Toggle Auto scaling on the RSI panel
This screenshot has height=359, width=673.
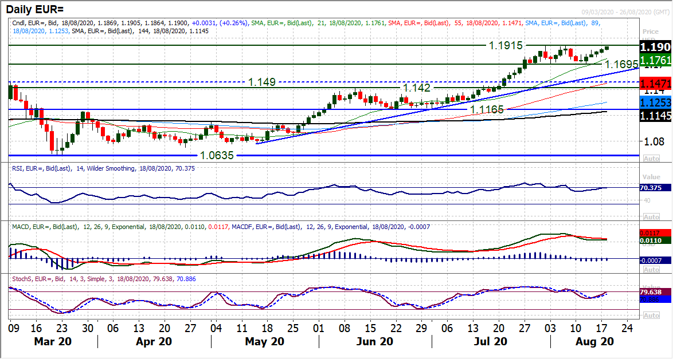pos(651,217)
